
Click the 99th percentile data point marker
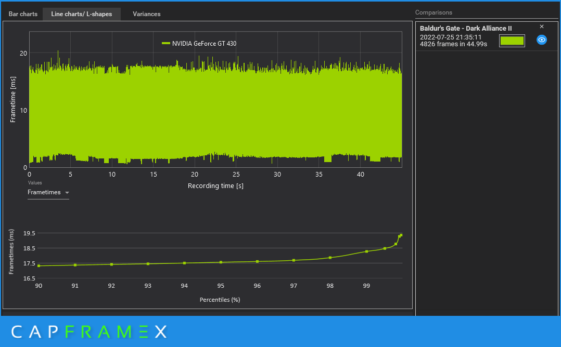point(366,252)
